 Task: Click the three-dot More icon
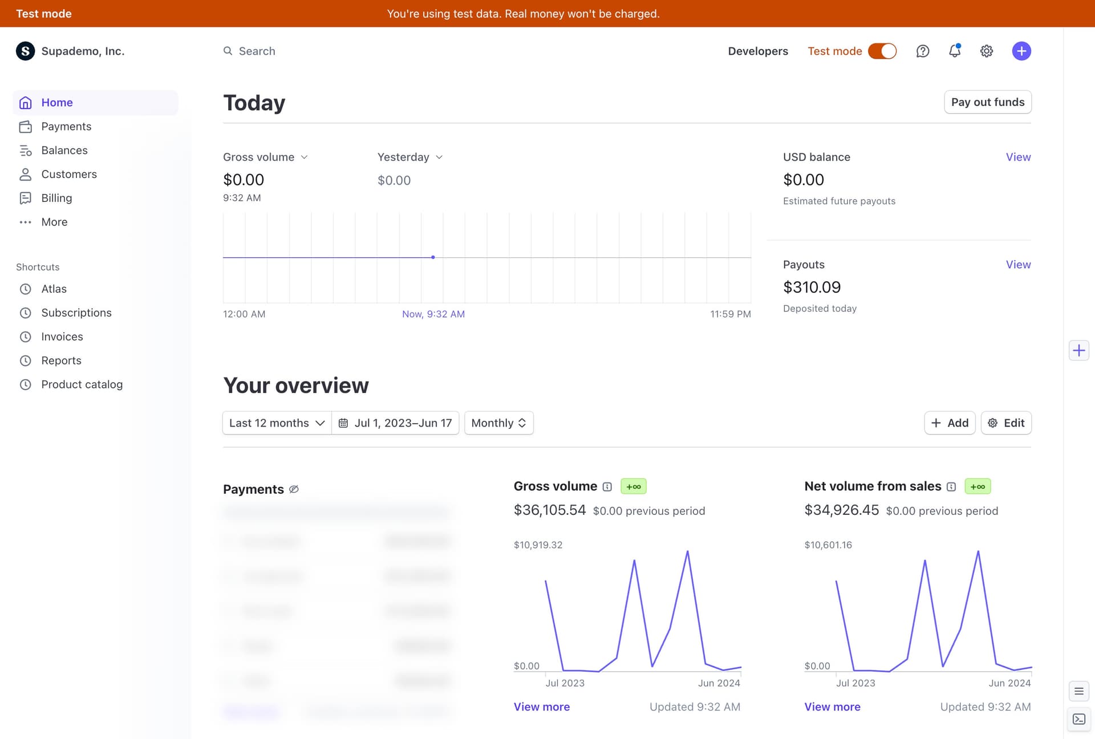tap(25, 222)
